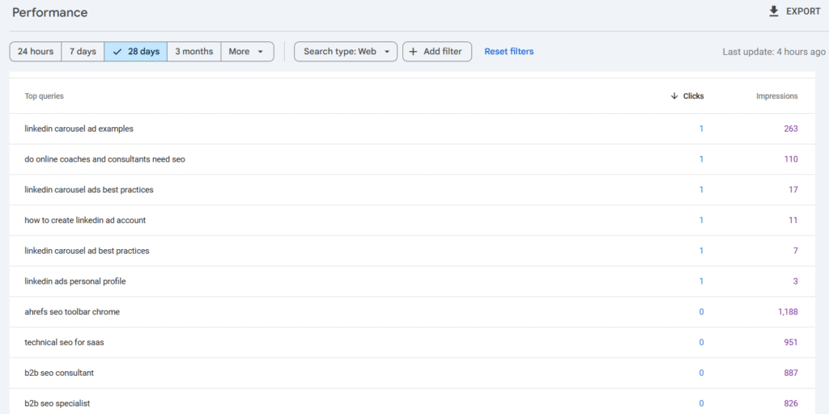Click the Reset filters link
Screen dimensions: 829x414
click(x=509, y=52)
